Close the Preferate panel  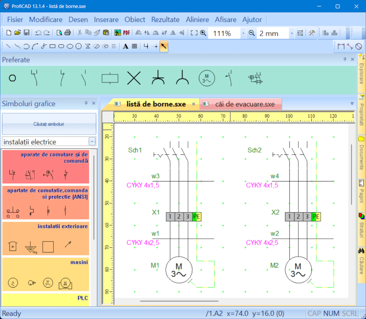click(352, 59)
